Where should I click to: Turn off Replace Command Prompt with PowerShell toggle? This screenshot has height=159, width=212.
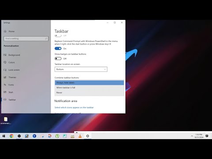pyautogui.click(x=58, y=49)
